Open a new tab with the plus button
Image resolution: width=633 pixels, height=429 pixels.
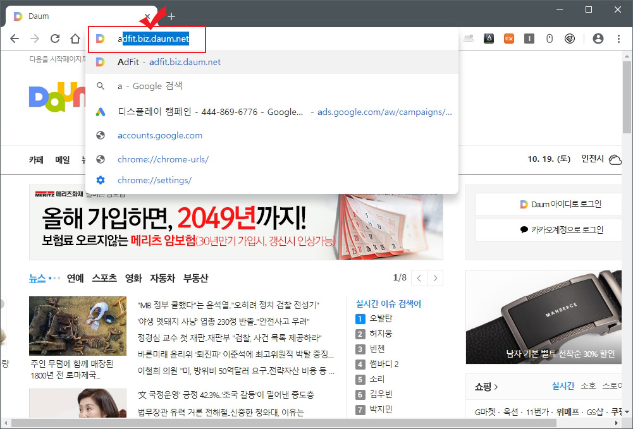(x=171, y=16)
